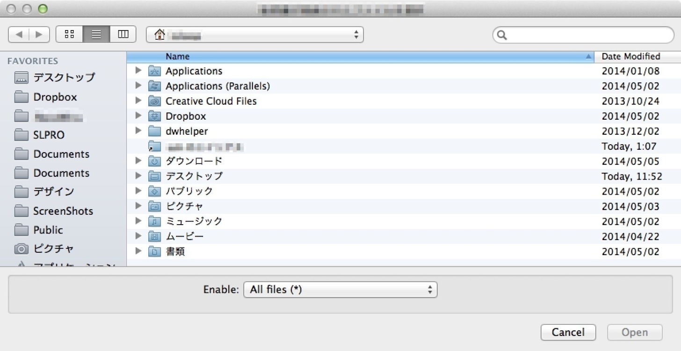Select the ミュージック music folder icon
This screenshot has width=681, height=351.
coord(154,221)
